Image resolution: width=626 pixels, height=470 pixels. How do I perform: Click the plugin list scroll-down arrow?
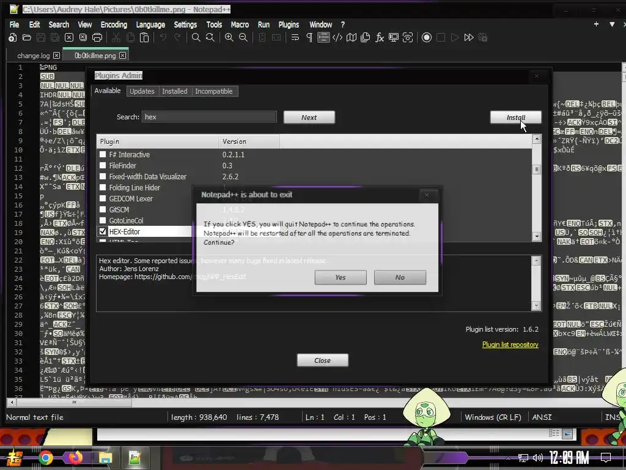[537, 237]
